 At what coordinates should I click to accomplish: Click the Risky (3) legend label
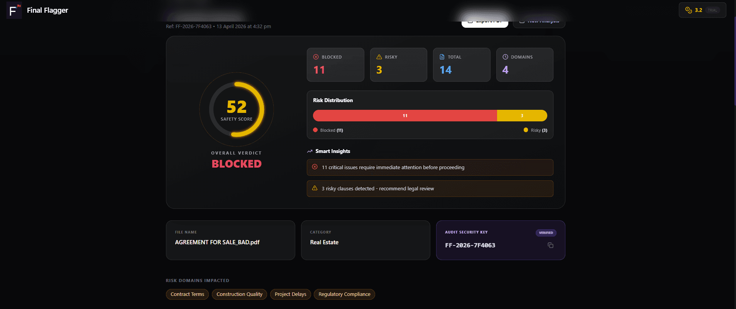tap(539, 130)
